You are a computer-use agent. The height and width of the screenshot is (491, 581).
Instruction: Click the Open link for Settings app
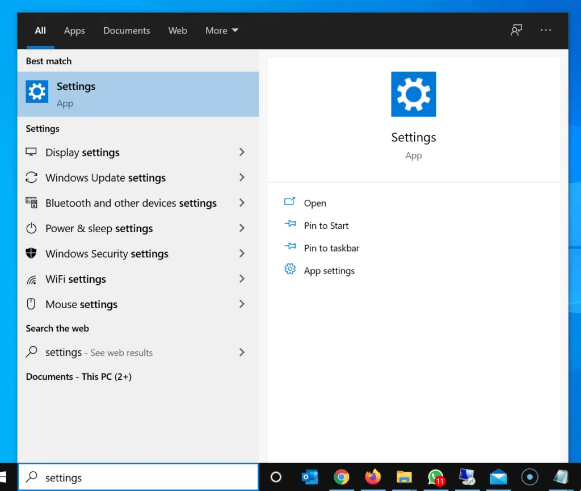(315, 203)
